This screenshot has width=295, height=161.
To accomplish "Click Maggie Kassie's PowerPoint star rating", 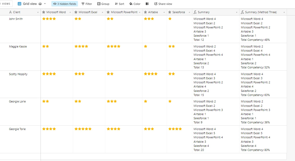I will pyautogui.click(x=114, y=46).
